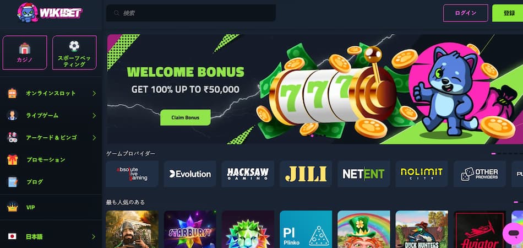Click the WikiBet logo
523x248 pixels.
tap(50, 12)
